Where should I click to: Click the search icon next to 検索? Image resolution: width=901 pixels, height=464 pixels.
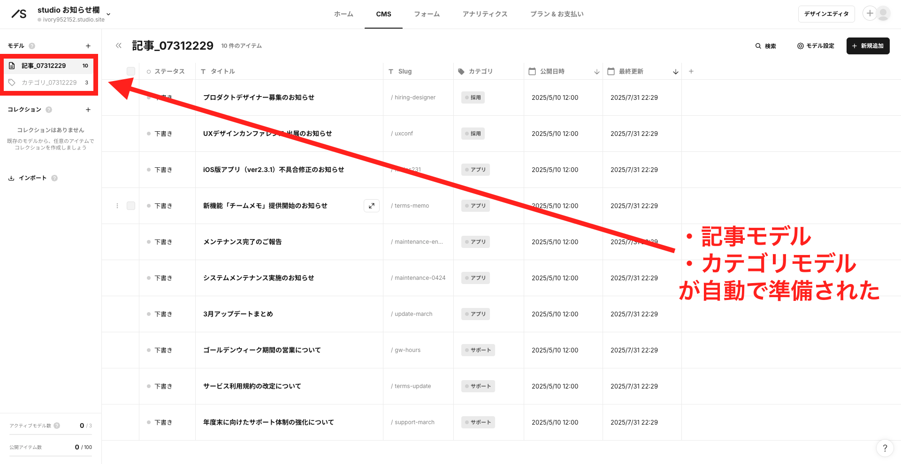click(758, 46)
